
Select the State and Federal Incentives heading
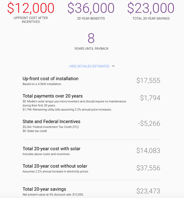(x=51, y=121)
